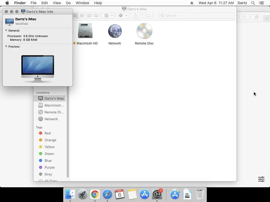Click the background window's share icon
The image size is (270, 202).
(x=244, y=17)
